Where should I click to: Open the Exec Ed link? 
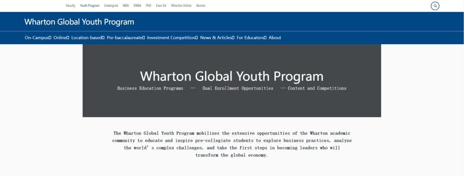point(161,6)
